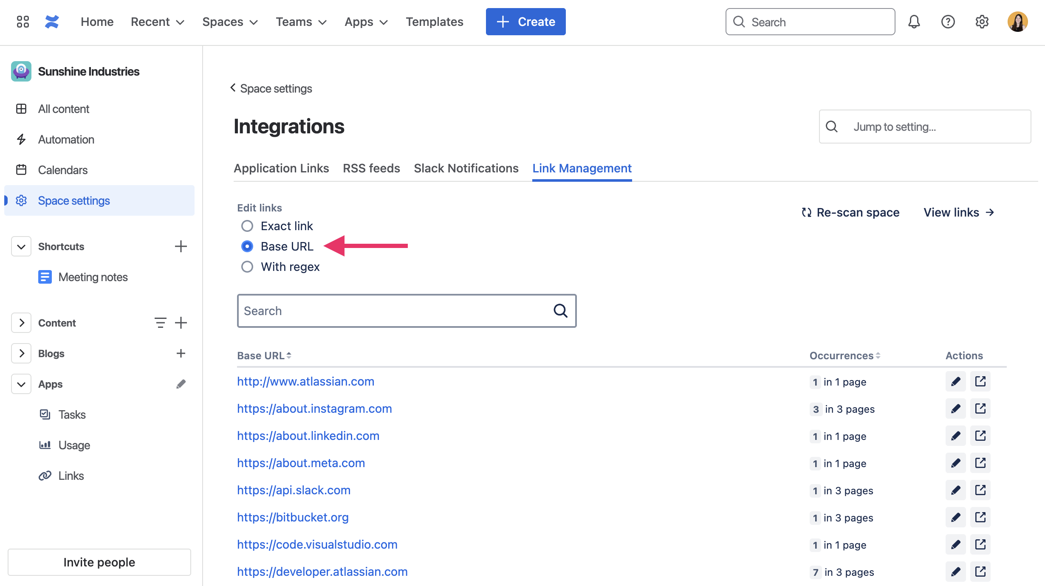Screen dimensions: 1045x586
Task: Collapse the Shortcuts section in sidebar
Action: click(19, 247)
